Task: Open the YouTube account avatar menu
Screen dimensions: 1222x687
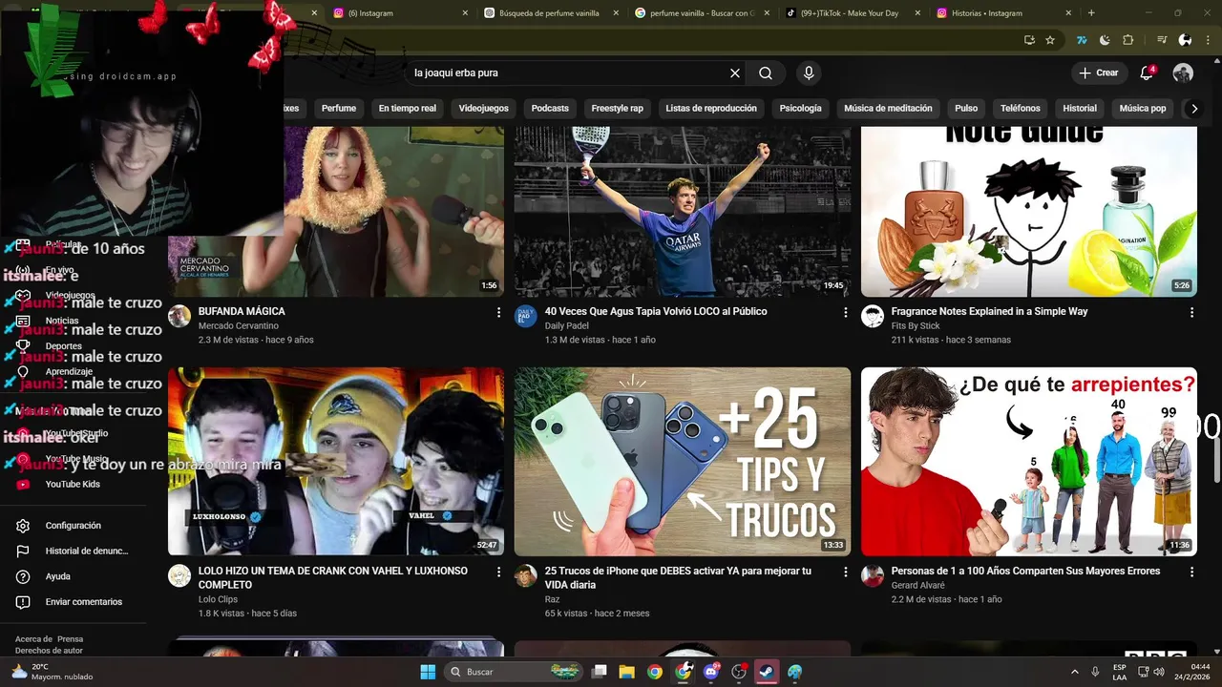Action: 1183,73
